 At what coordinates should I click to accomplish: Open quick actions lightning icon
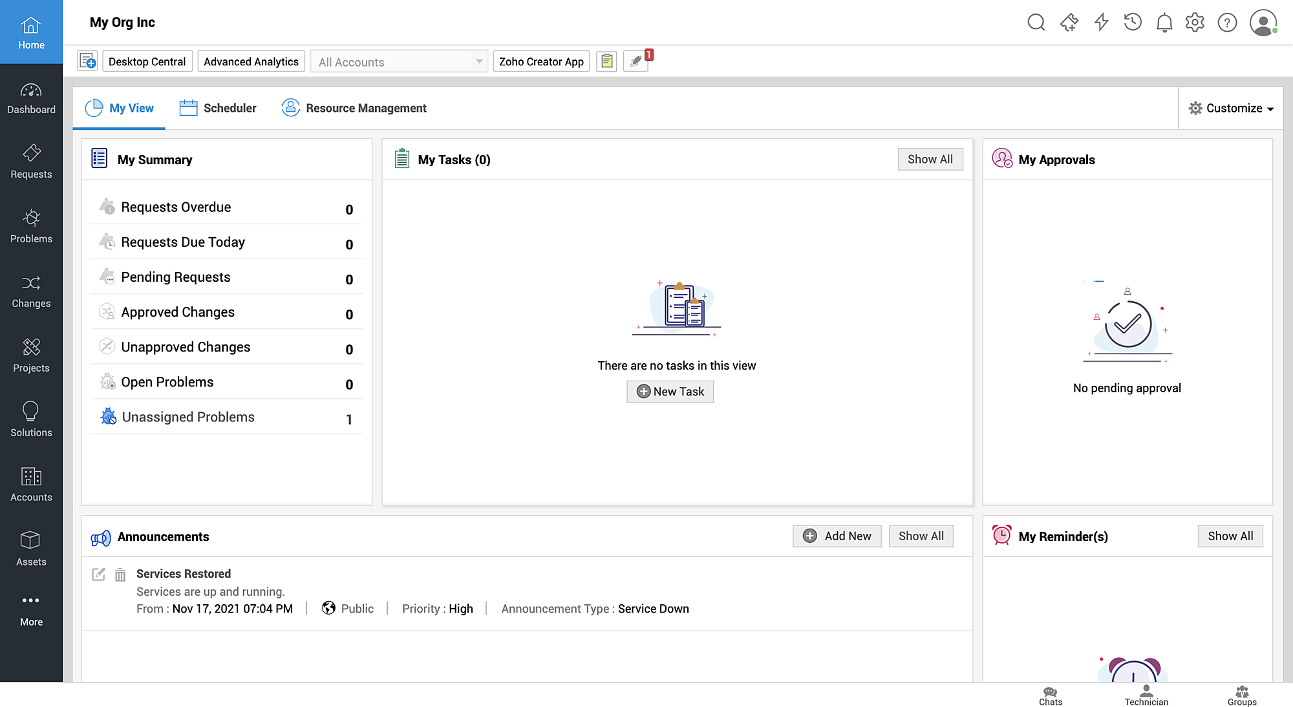click(x=1101, y=23)
